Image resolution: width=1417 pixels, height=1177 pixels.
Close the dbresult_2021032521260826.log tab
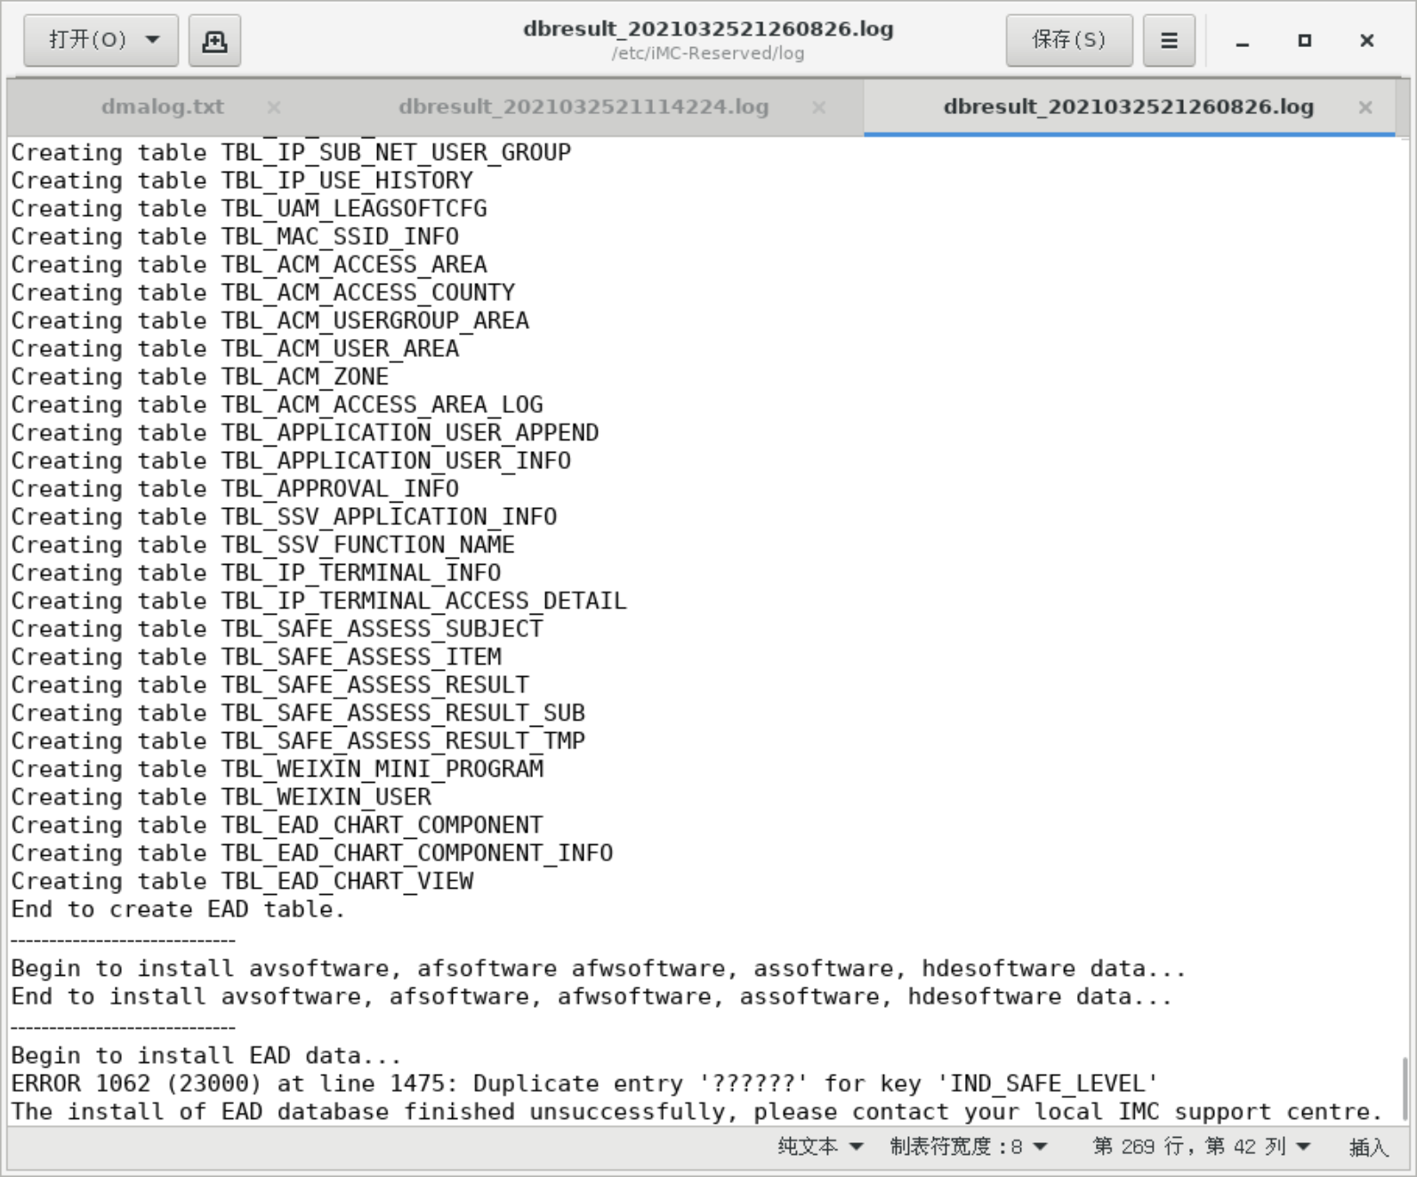pos(1365,108)
